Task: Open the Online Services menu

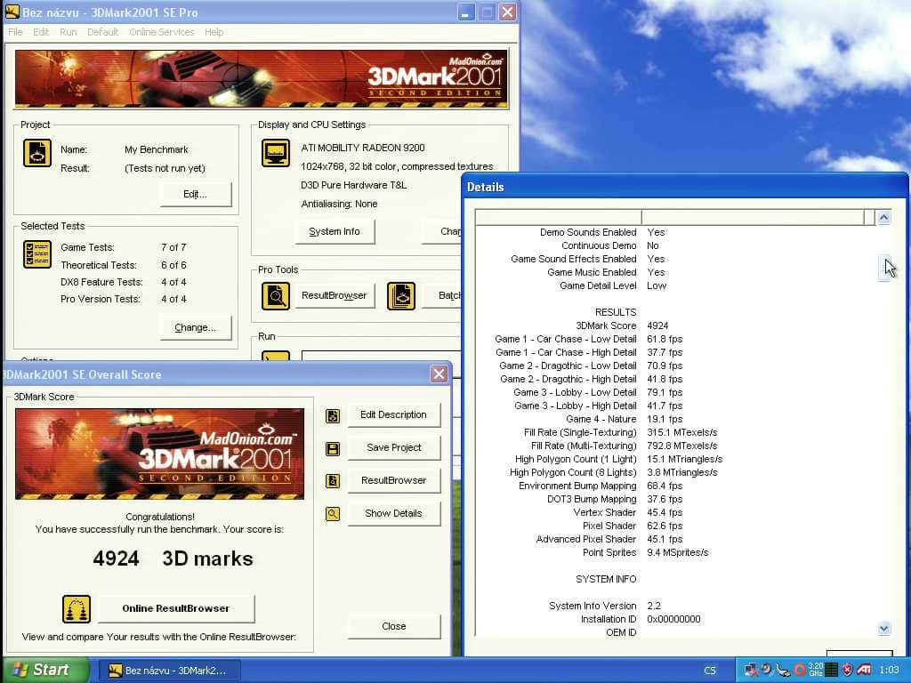Action: (x=162, y=32)
